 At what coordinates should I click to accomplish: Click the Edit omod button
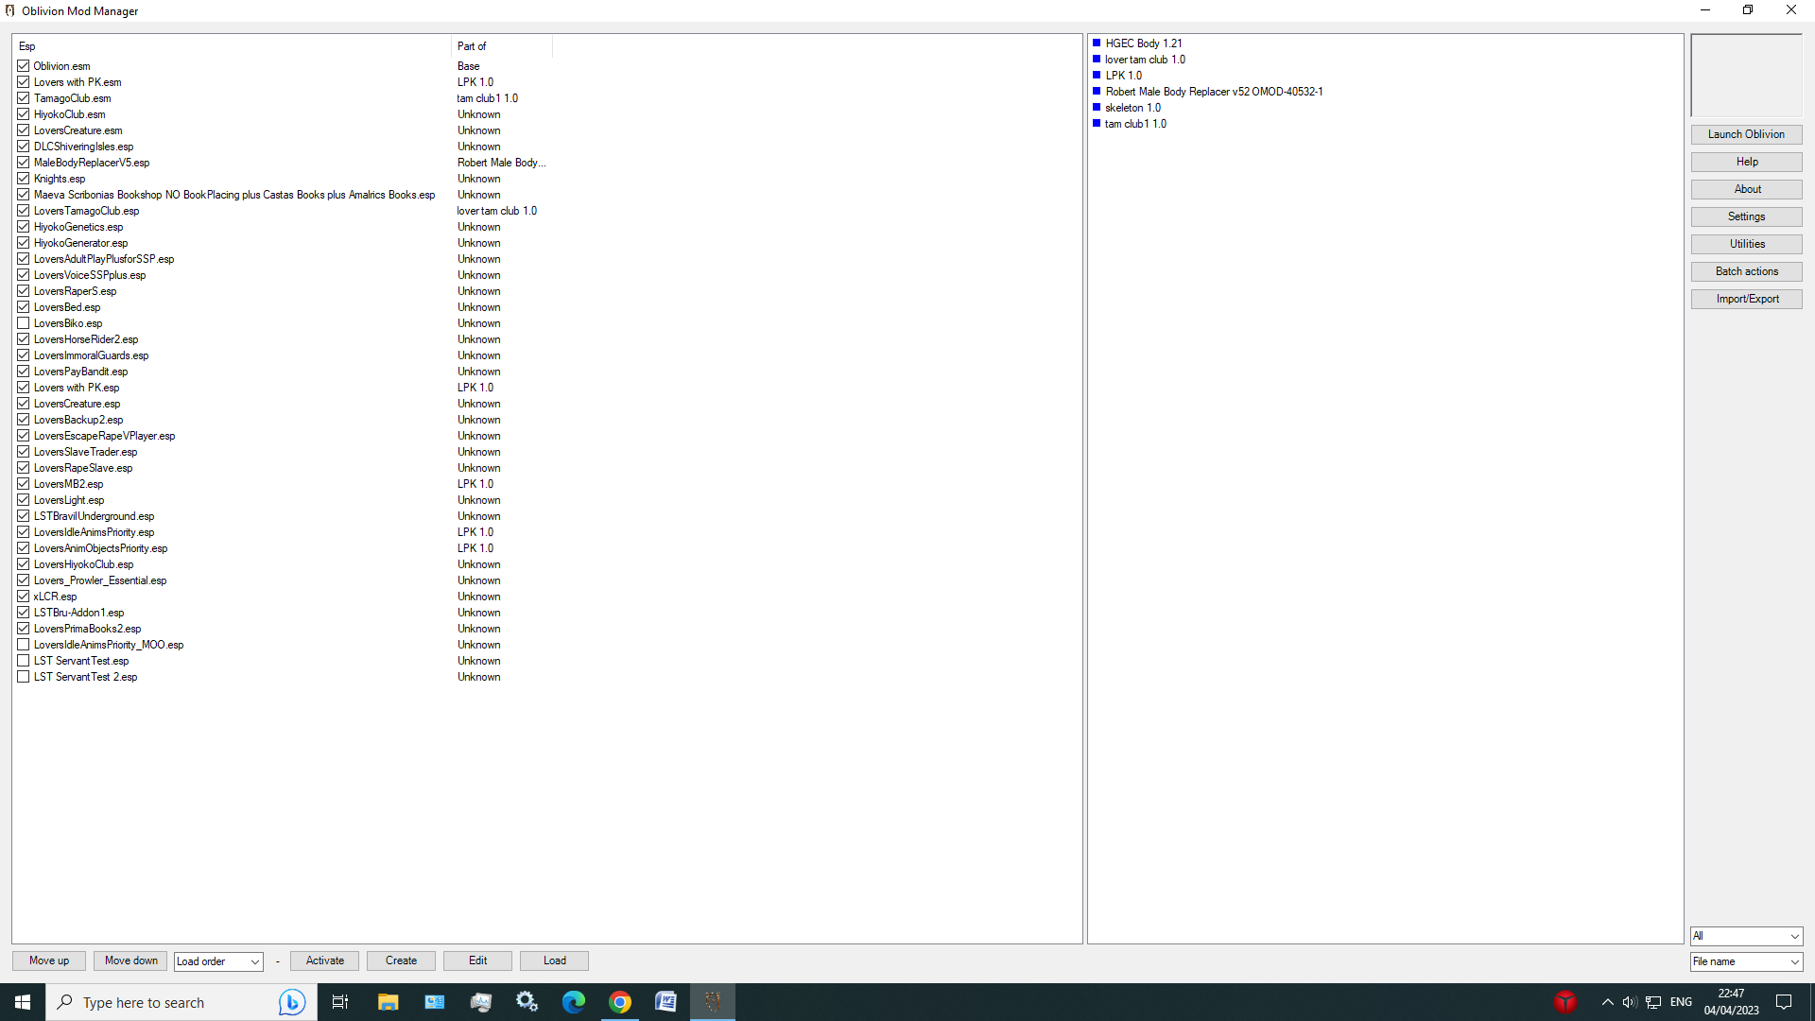coord(477,960)
